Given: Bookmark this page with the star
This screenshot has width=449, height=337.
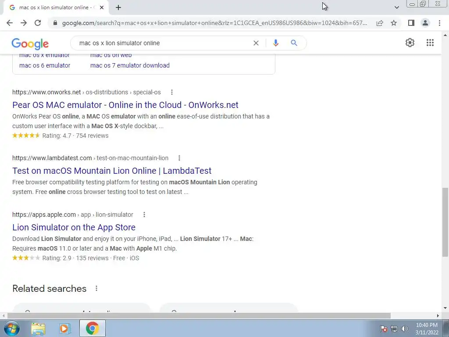Looking at the screenshot, I should pos(394,23).
